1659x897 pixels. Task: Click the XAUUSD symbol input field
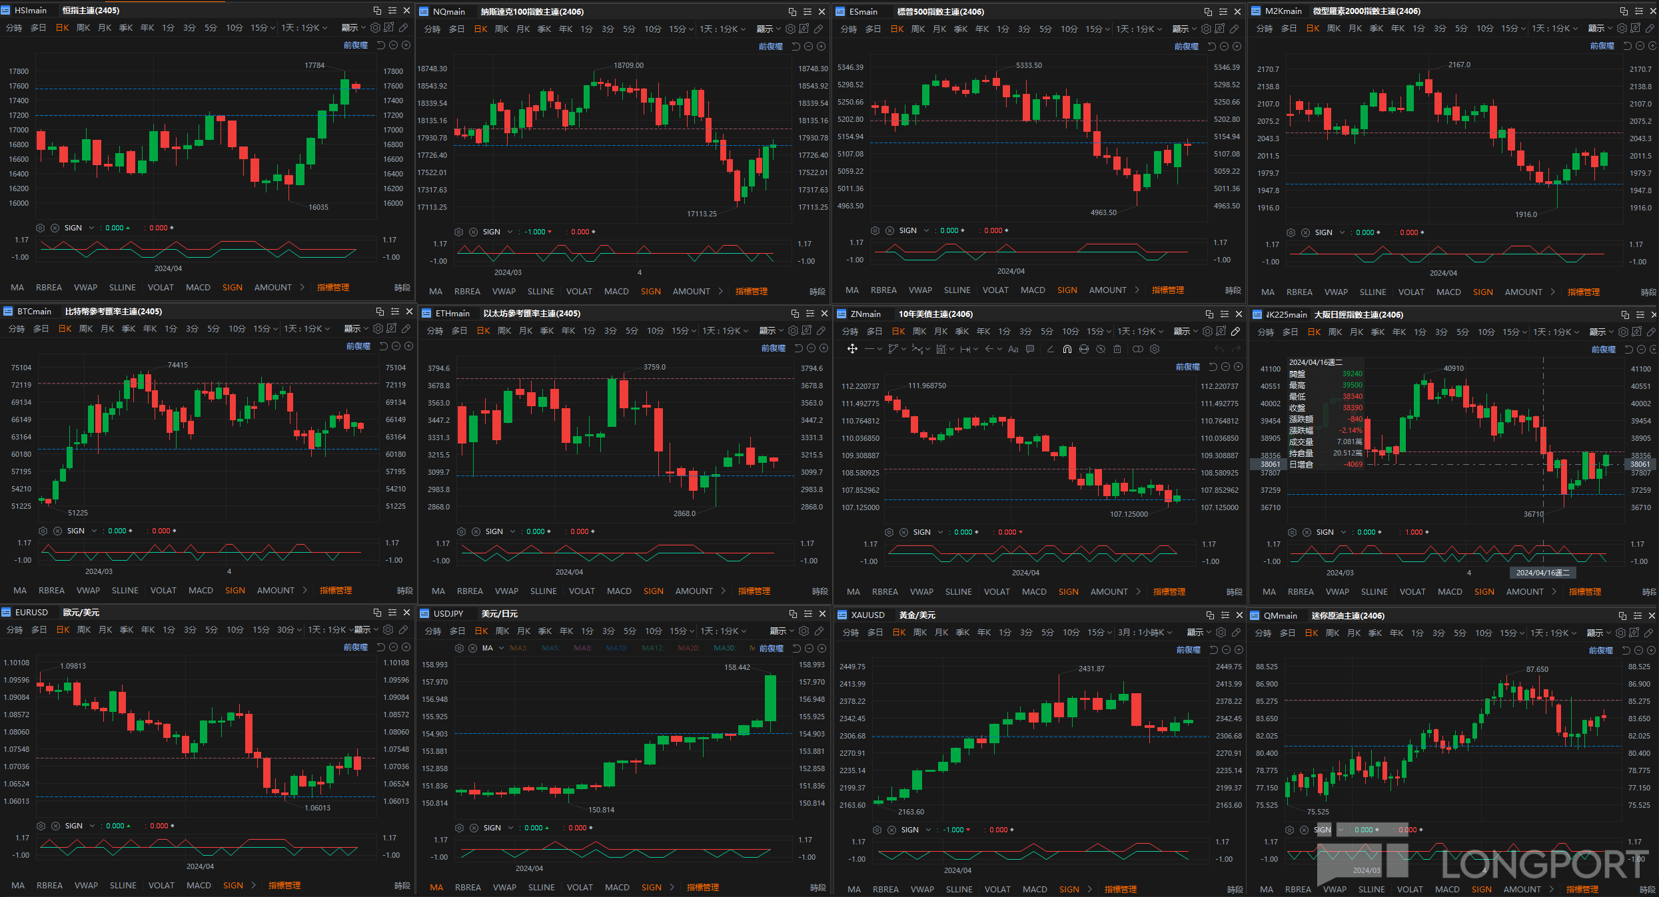pyautogui.click(x=868, y=615)
